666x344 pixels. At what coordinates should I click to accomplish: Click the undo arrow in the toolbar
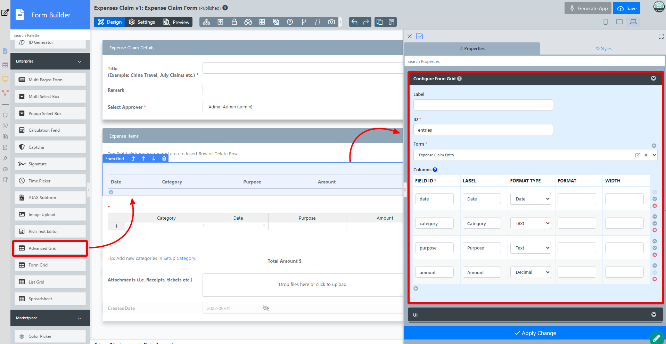click(x=354, y=22)
